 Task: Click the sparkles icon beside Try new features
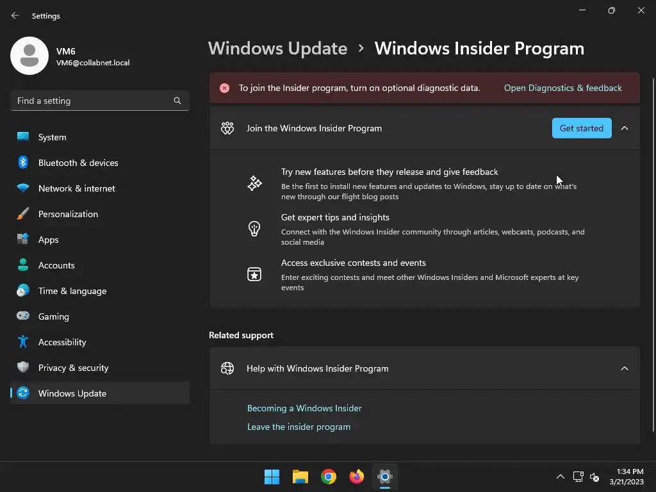point(254,184)
